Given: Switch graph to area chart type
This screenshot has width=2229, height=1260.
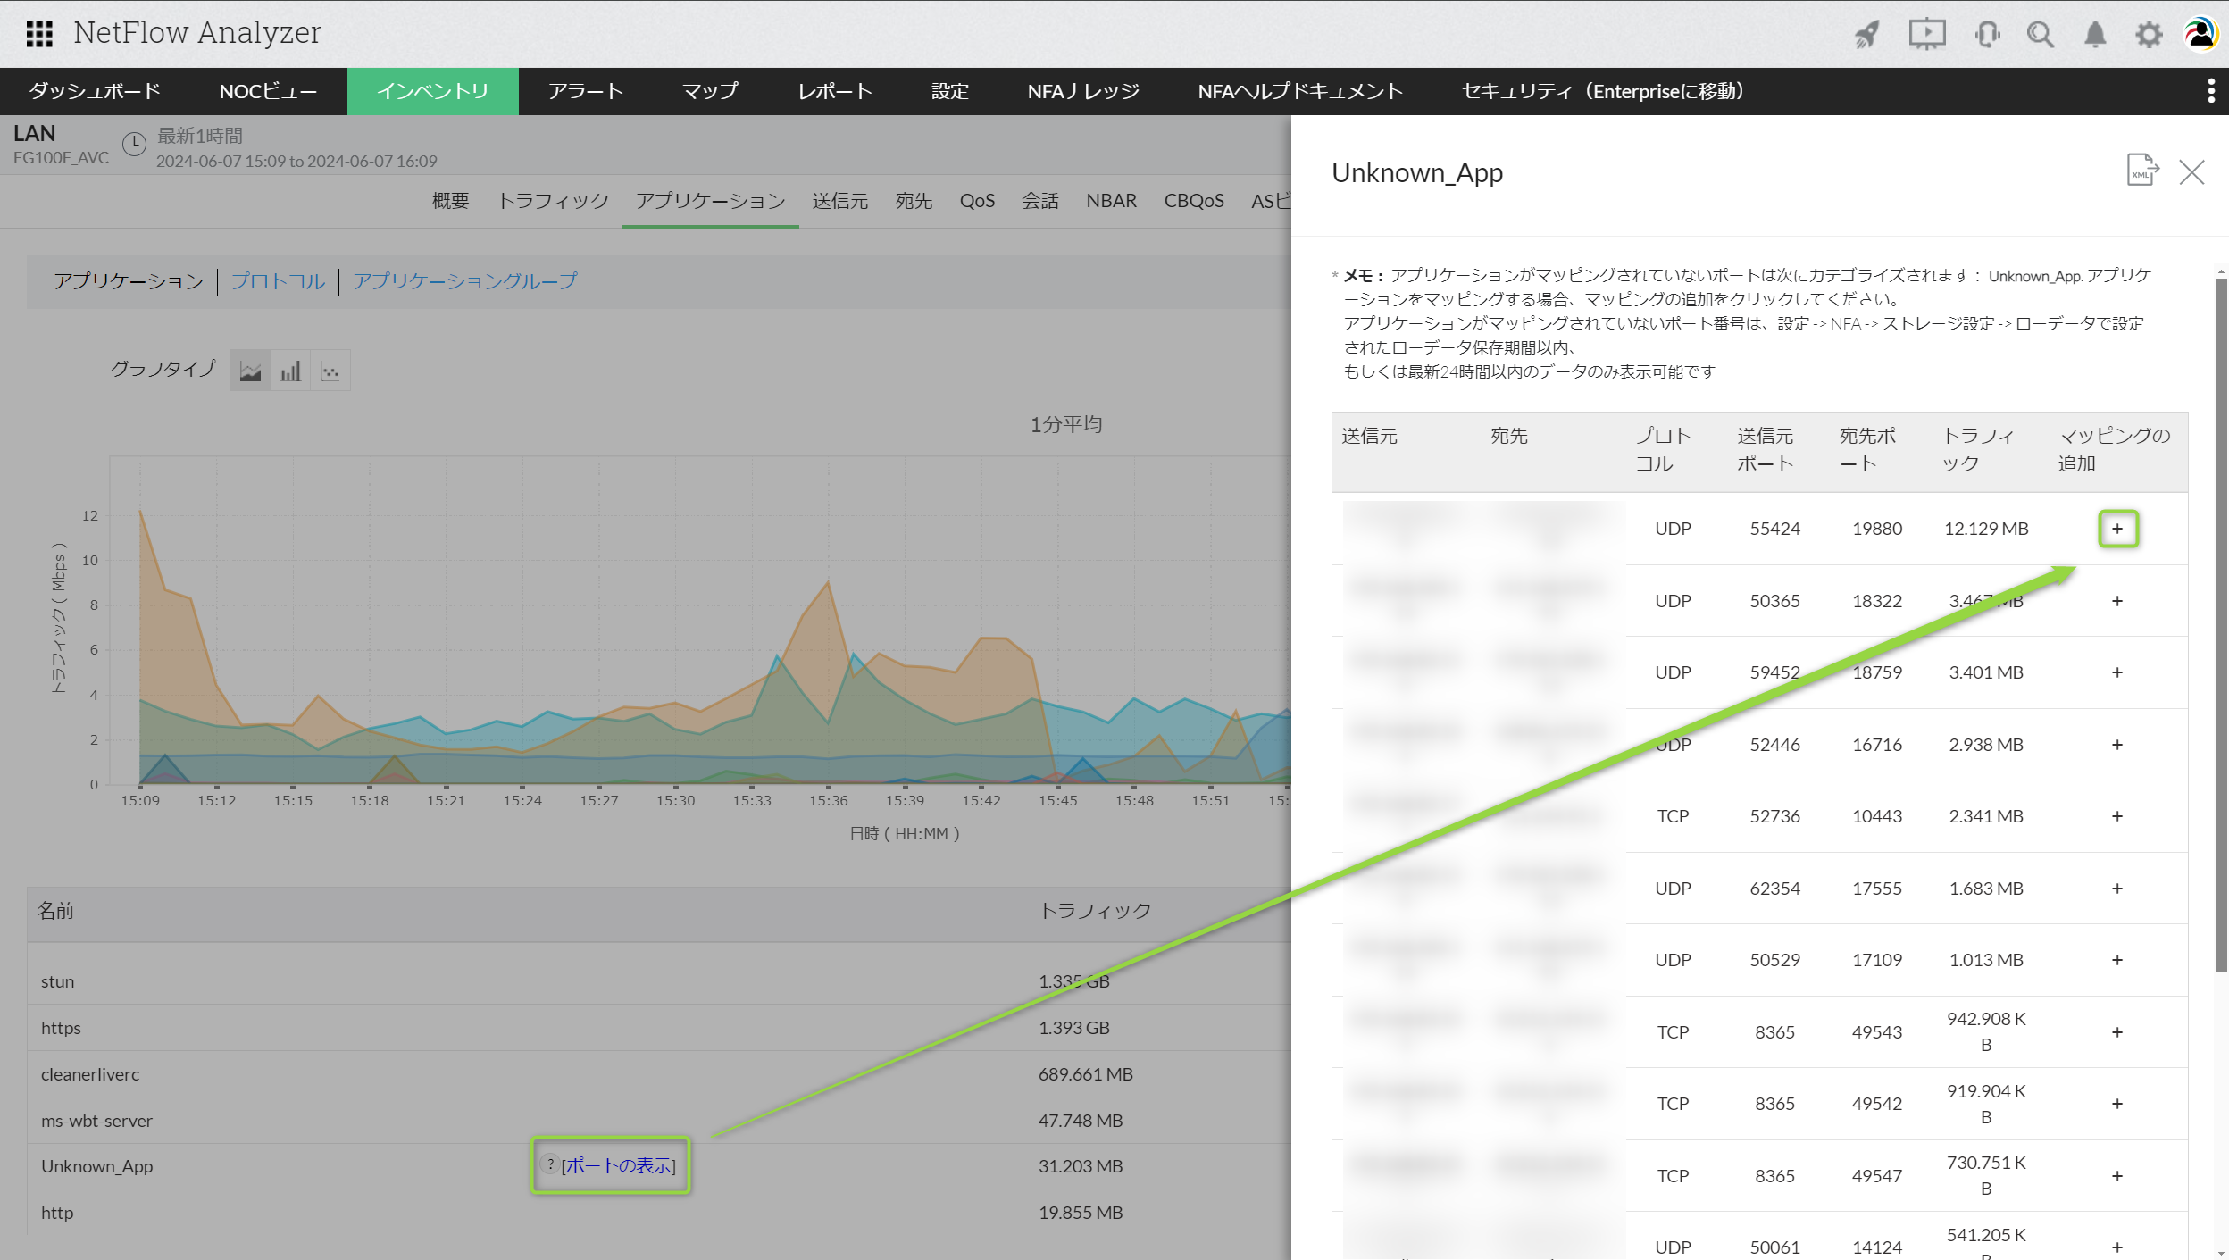Looking at the screenshot, I should pos(250,371).
